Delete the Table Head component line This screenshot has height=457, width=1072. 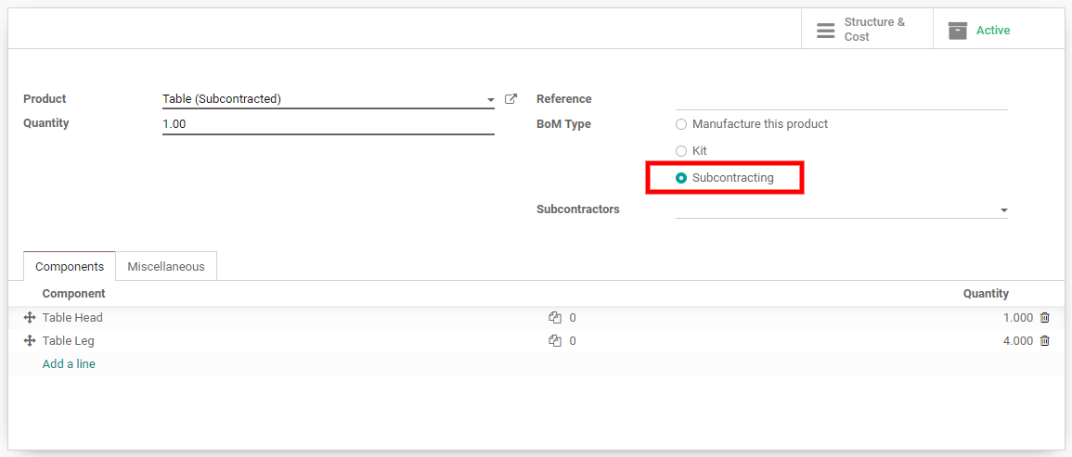click(x=1045, y=318)
